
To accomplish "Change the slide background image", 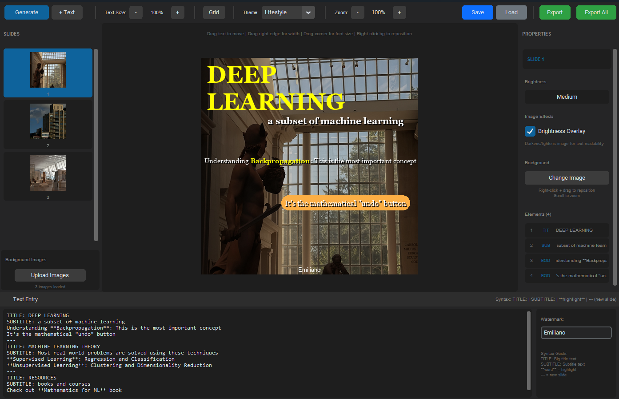I will [x=567, y=177].
